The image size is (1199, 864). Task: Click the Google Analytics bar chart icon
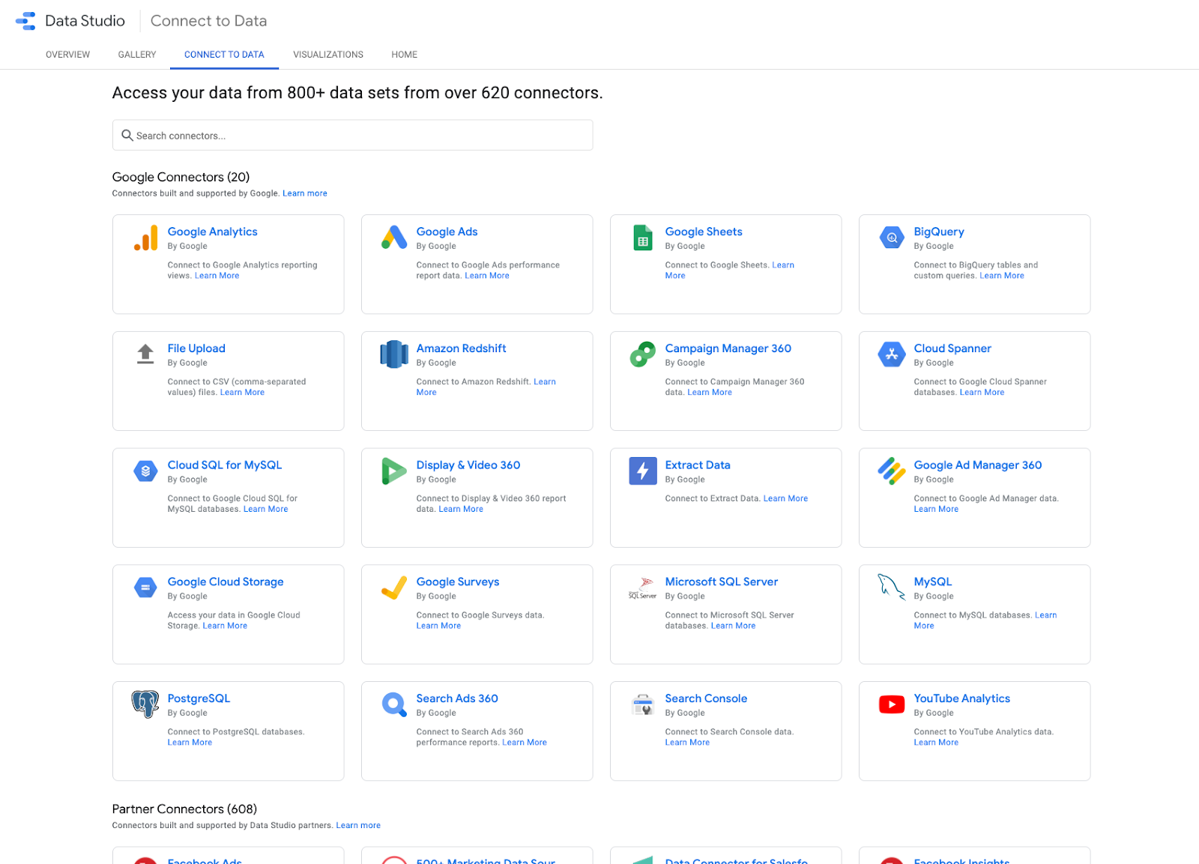pyautogui.click(x=145, y=238)
